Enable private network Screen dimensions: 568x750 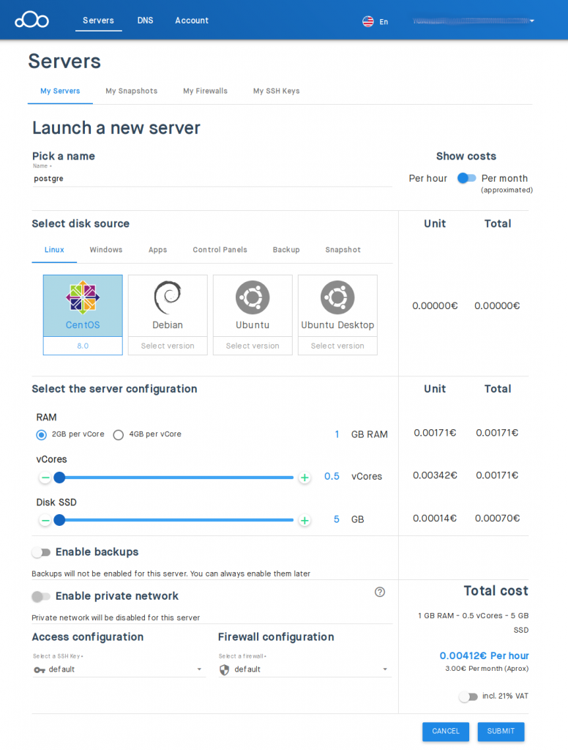pos(42,596)
